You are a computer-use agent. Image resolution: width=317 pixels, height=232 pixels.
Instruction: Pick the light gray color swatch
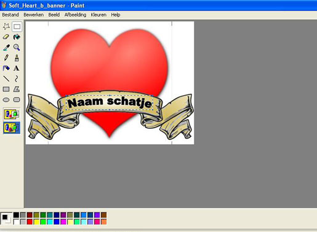(x=23, y=222)
